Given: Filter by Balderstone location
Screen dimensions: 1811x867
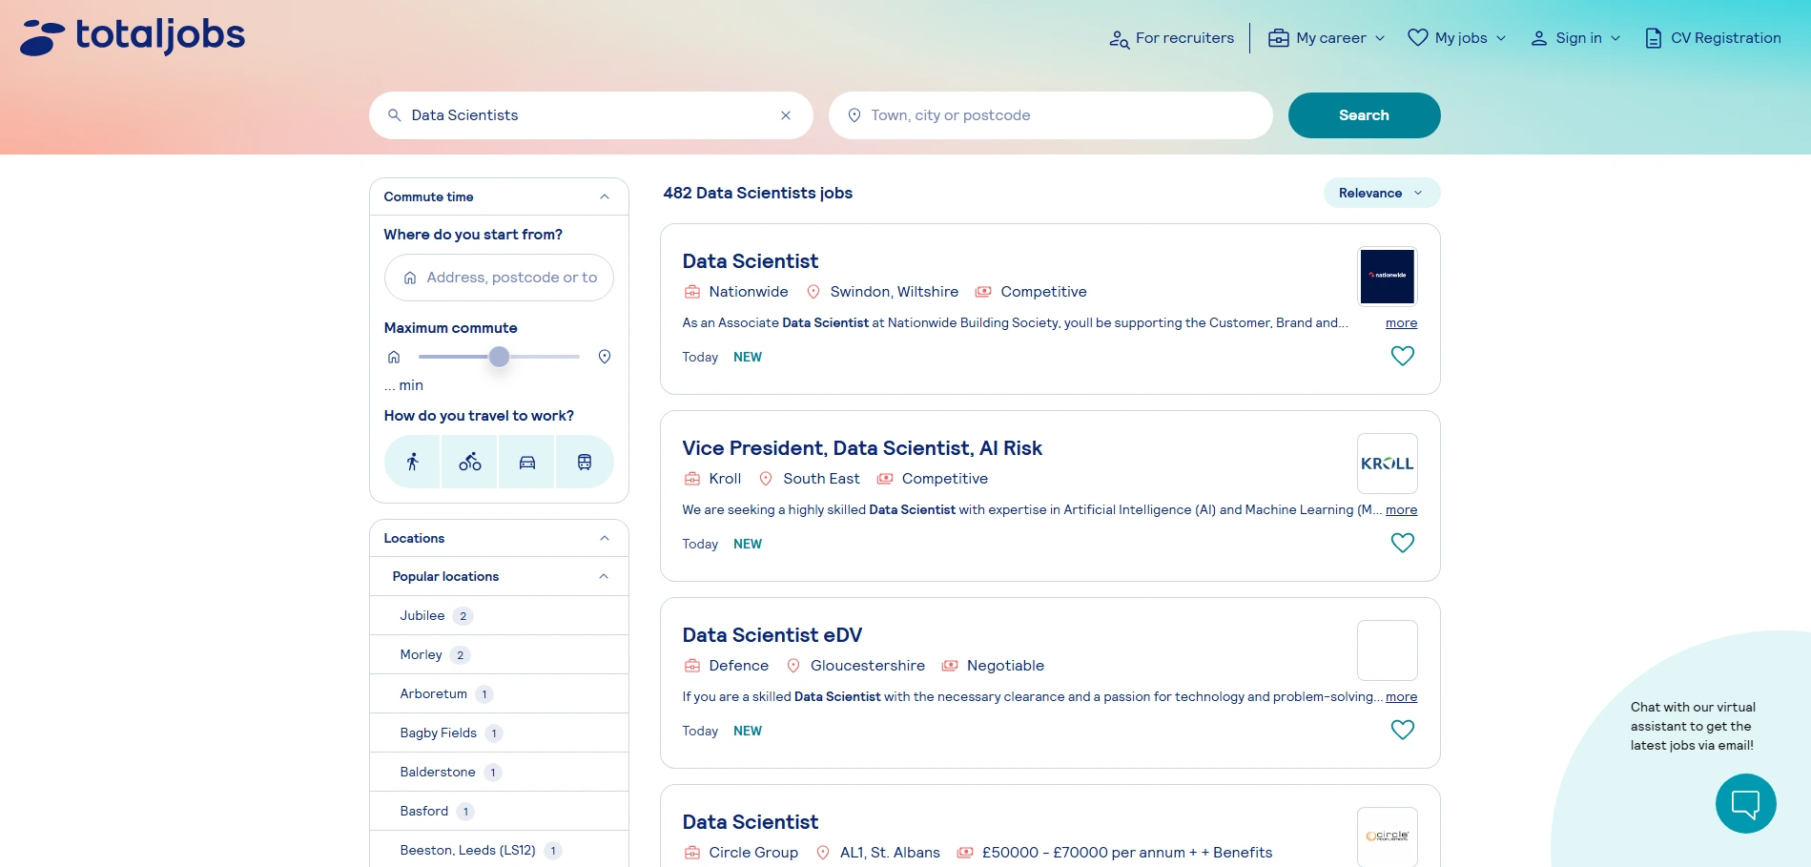Looking at the screenshot, I should pos(499,773).
